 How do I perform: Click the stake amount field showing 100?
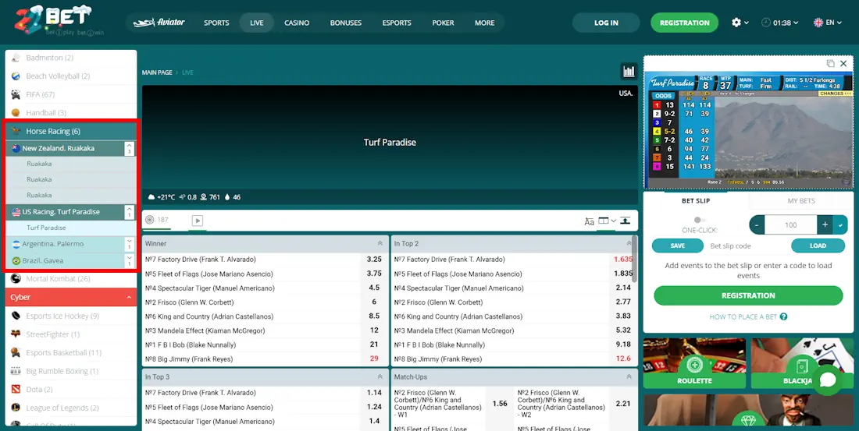point(790,224)
